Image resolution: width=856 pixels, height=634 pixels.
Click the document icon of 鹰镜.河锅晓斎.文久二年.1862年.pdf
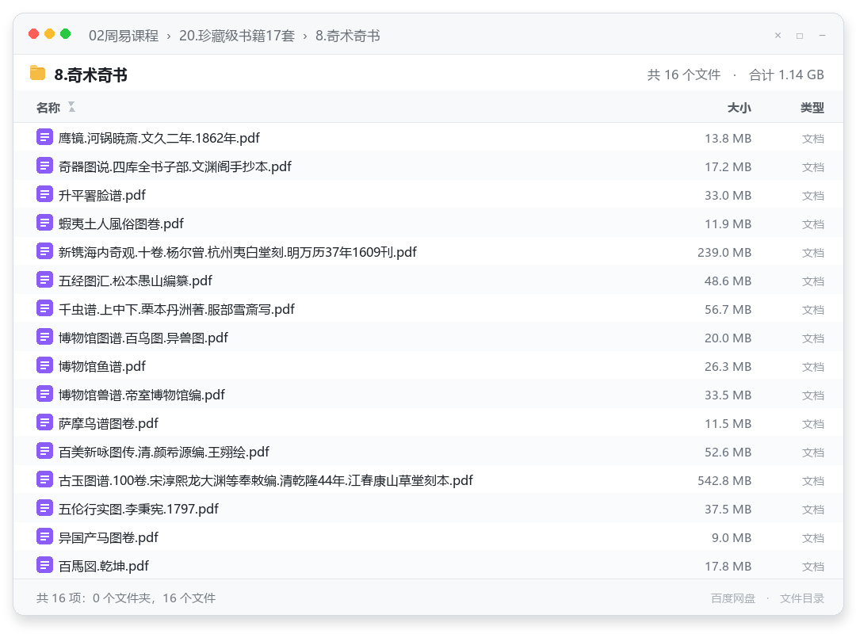(x=44, y=137)
